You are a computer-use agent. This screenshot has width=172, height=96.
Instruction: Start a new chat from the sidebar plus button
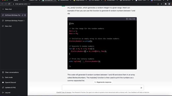coord(14,9)
